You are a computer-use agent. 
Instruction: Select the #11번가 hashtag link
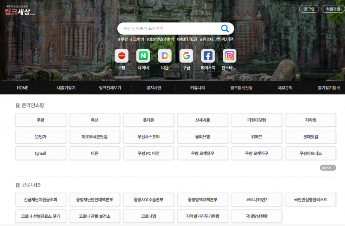137,39
